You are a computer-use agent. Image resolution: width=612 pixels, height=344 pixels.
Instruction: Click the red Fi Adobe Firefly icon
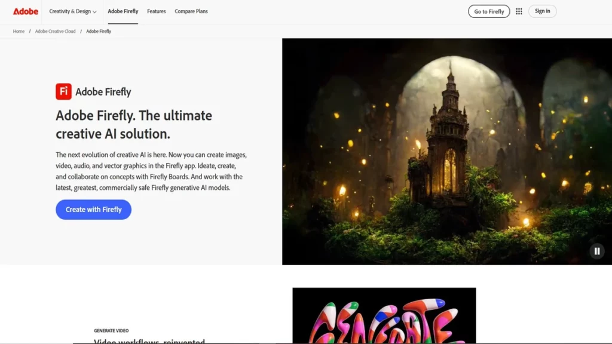(63, 91)
